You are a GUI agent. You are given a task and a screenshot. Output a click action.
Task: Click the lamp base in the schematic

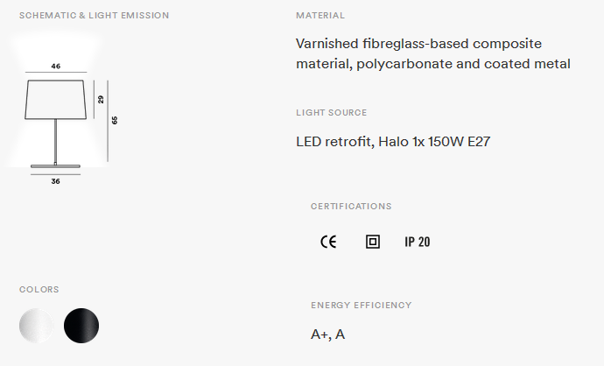pos(56,165)
